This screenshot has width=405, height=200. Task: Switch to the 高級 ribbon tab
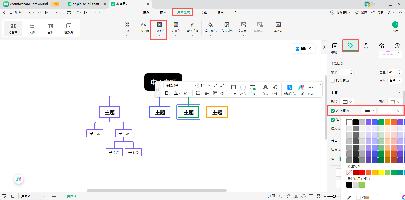pos(204,12)
